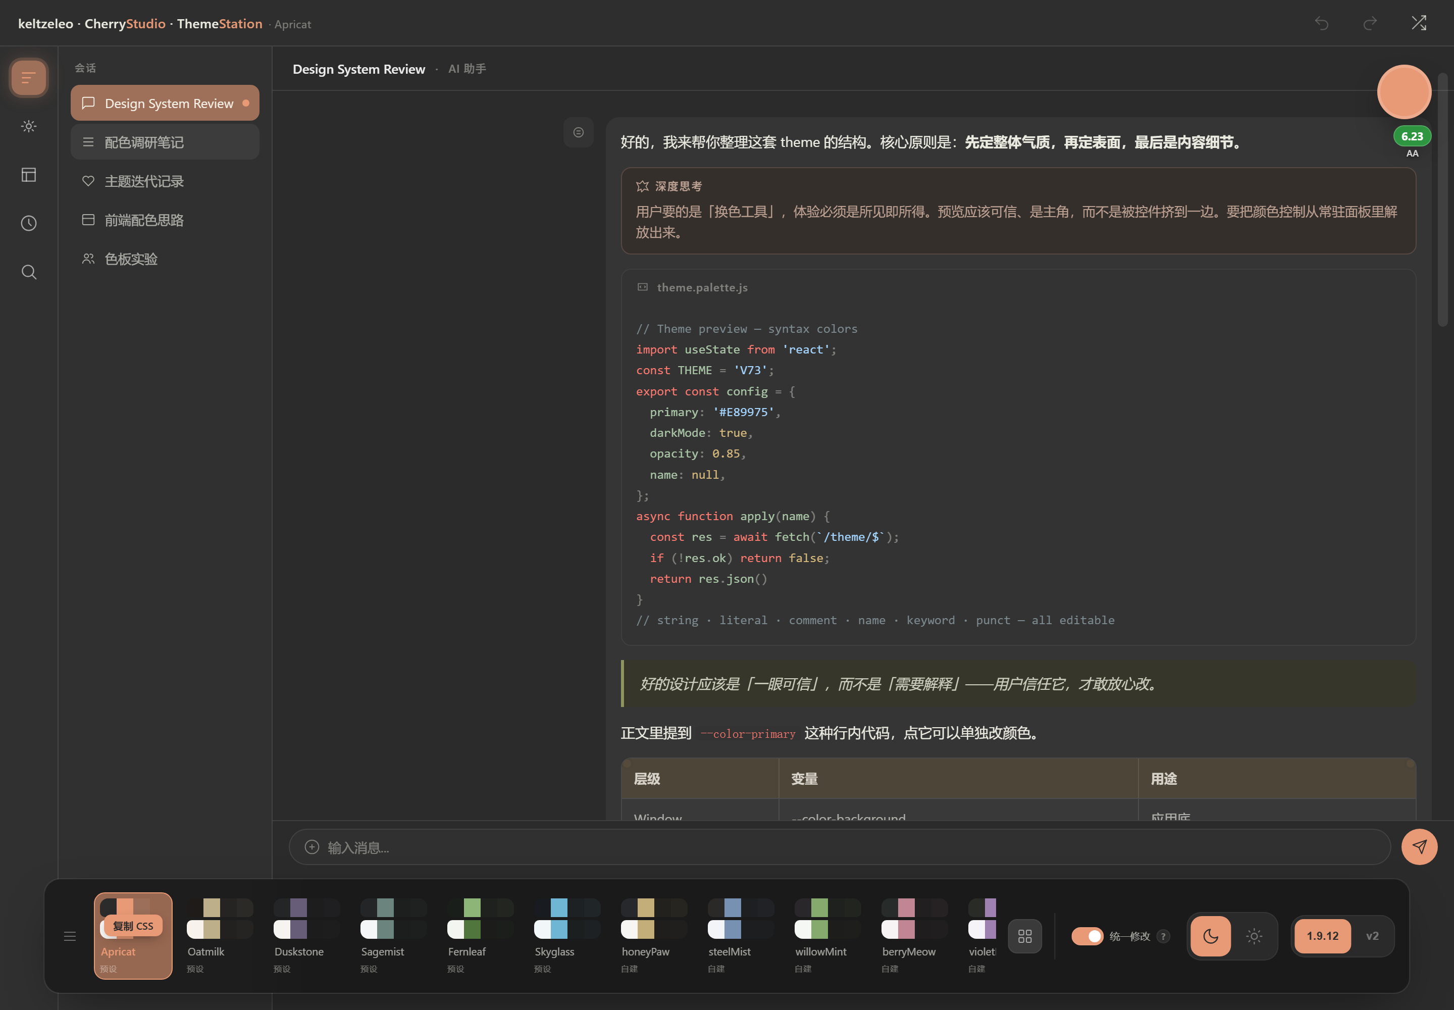
Task: Open the layout panel sidebar icon
Action: [28, 175]
